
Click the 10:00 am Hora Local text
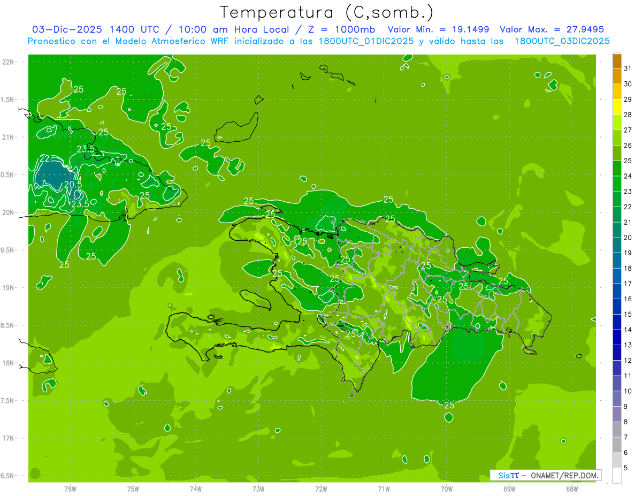pyautogui.click(x=235, y=29)
